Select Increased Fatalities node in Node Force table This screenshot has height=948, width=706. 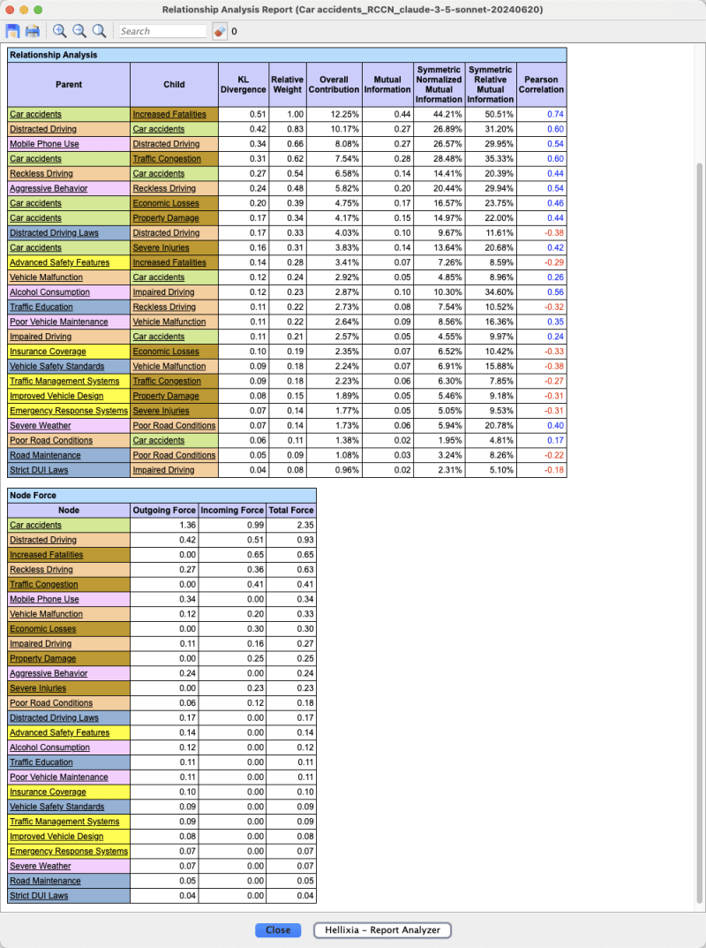pyautogui.click(x=46, y=555)
